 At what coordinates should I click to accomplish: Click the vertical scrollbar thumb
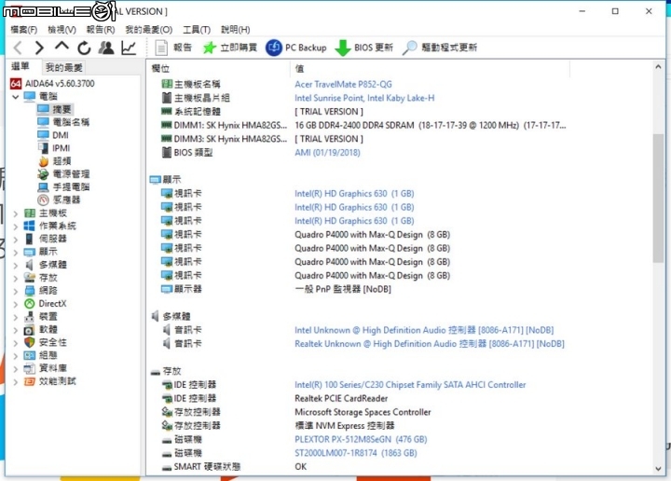coord(658,199)
